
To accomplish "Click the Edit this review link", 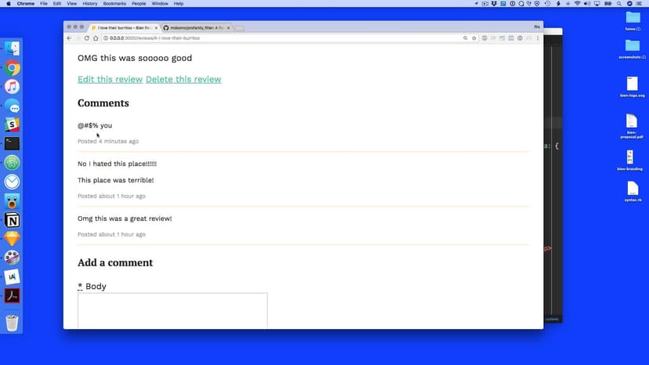I will [x=110, y=79].
